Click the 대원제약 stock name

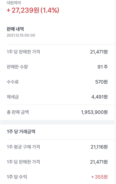click(14, 3)
